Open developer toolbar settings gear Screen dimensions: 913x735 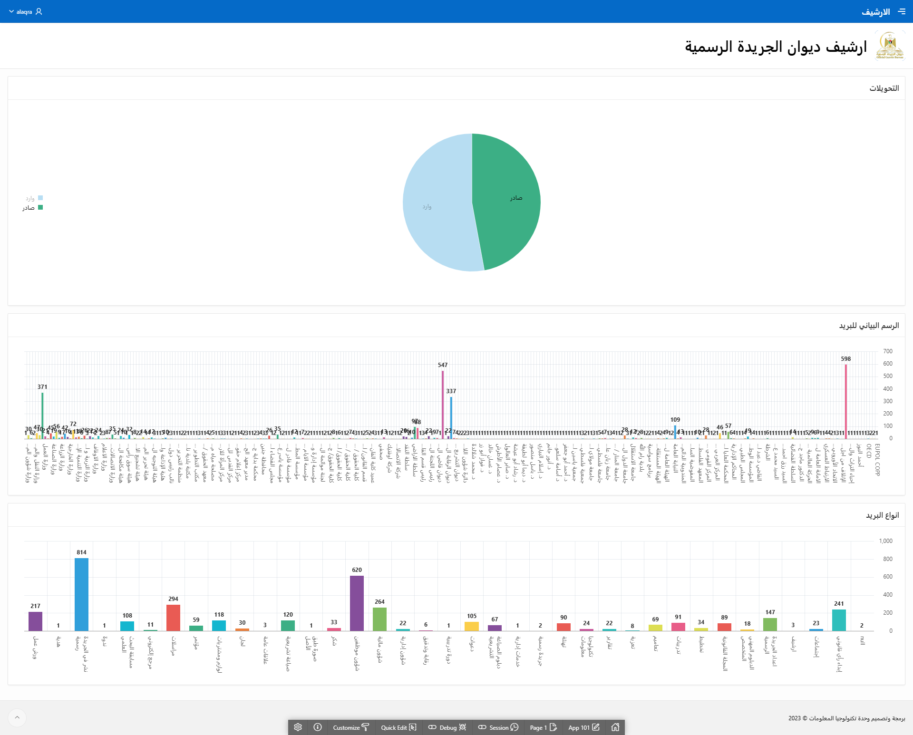coord(298,727)
